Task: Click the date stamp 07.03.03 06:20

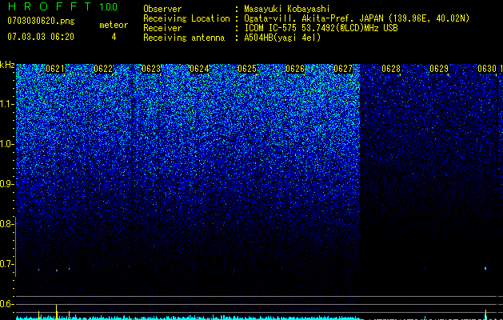Action: [41, 37]
